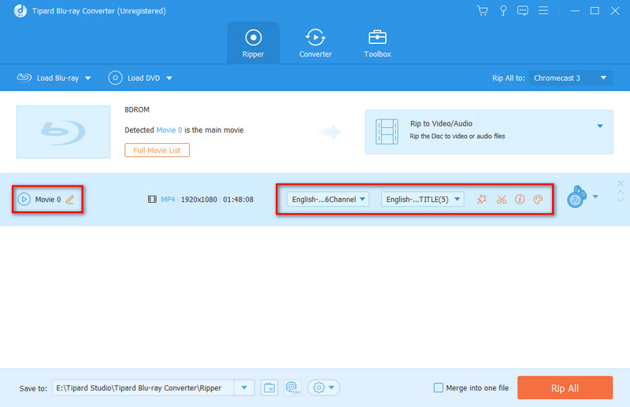Remove Movie 0 row with the X
This screenshot has height=407, width=630.
[621, 183]
